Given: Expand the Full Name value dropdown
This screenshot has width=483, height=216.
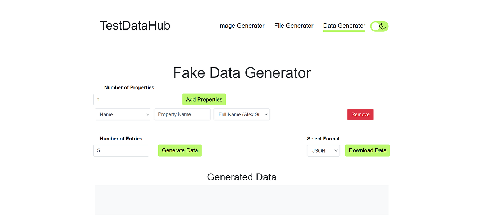Looking at the screenshot, I should pyautogui.click(x=241, y=114).
